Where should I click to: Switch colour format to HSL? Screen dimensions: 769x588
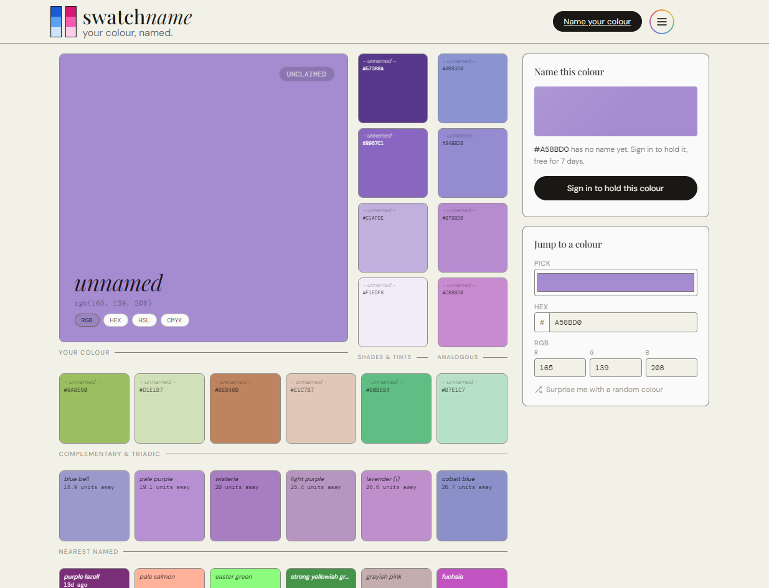(144, 320)
